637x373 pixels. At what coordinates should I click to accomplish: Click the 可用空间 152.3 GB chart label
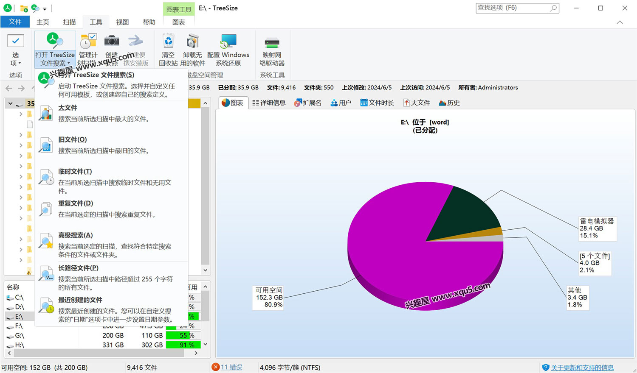(x=269, y=297)
